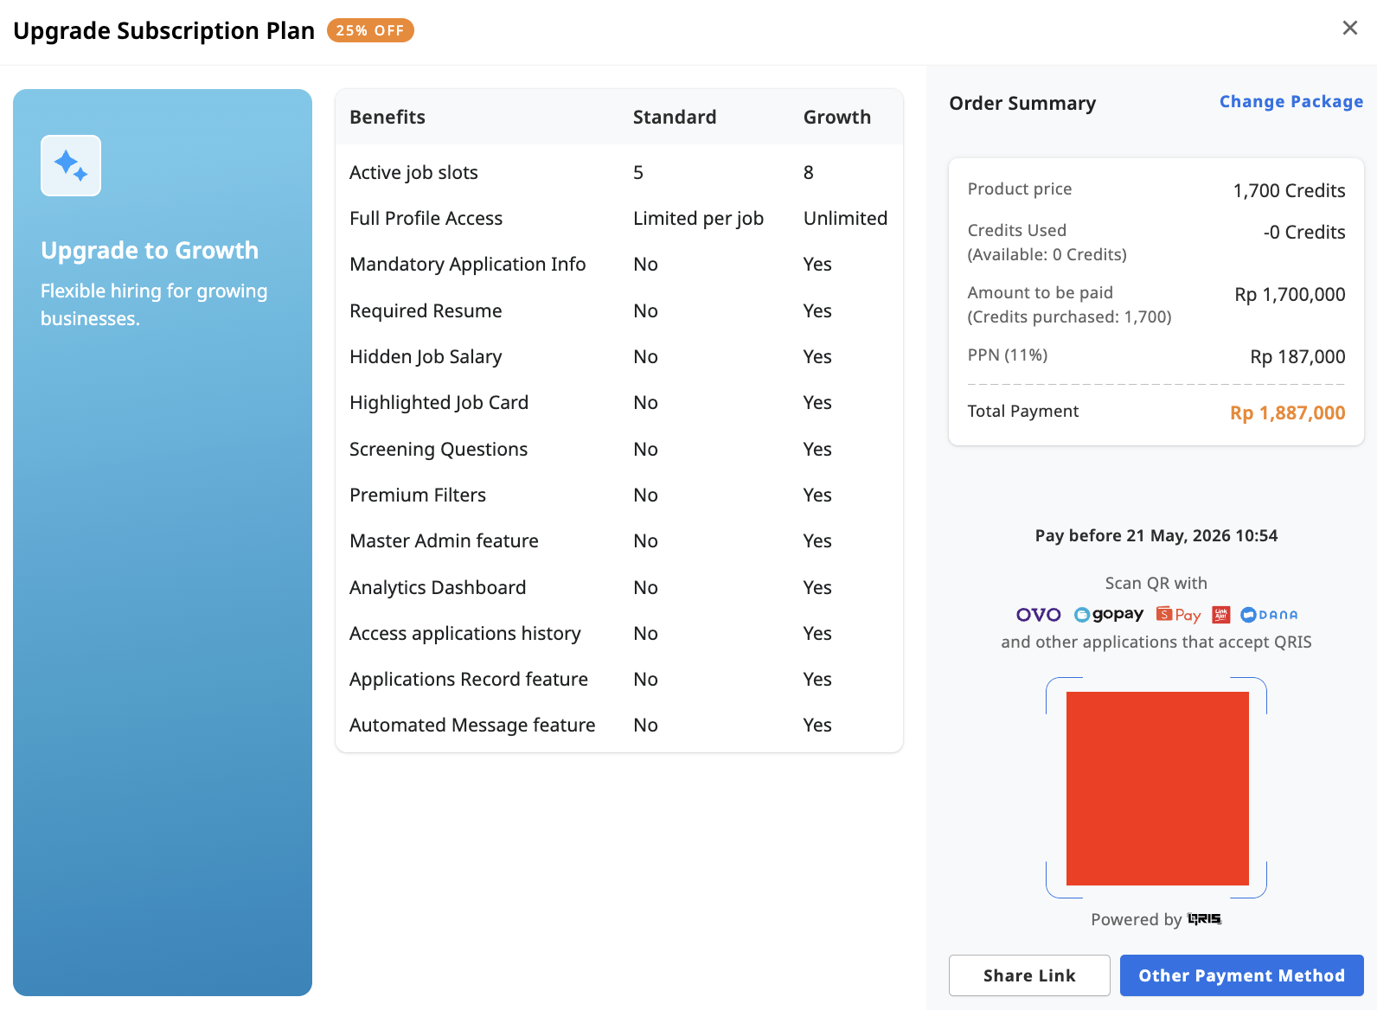Click the OVO payment logo
This screenshot has height=1010, width=1377.
tap(1038, 615)
